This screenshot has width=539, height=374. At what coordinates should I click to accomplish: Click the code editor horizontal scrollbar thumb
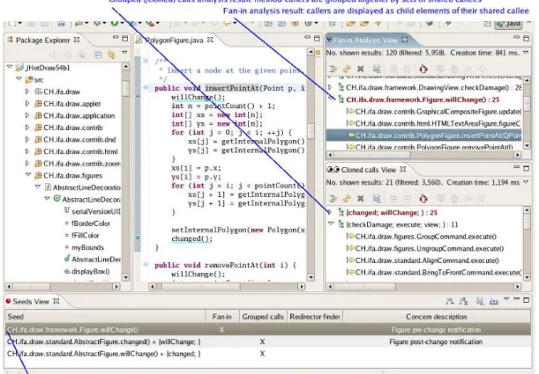201,286
